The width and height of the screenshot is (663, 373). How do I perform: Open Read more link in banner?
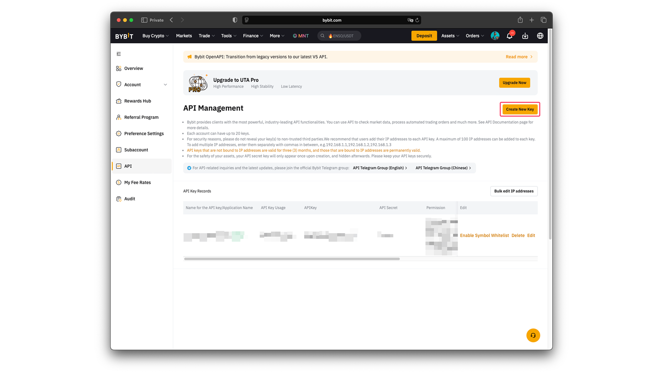(x=519, y=57)
